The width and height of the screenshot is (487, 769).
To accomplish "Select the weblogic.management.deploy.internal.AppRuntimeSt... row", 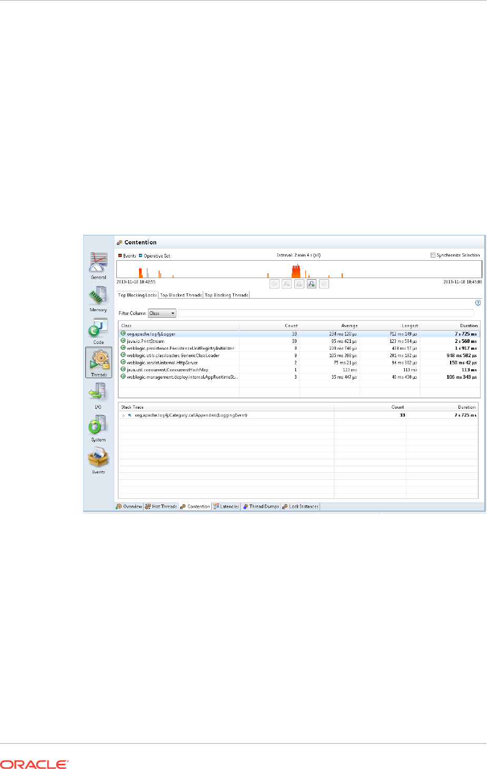I will [x=299, y=377].
